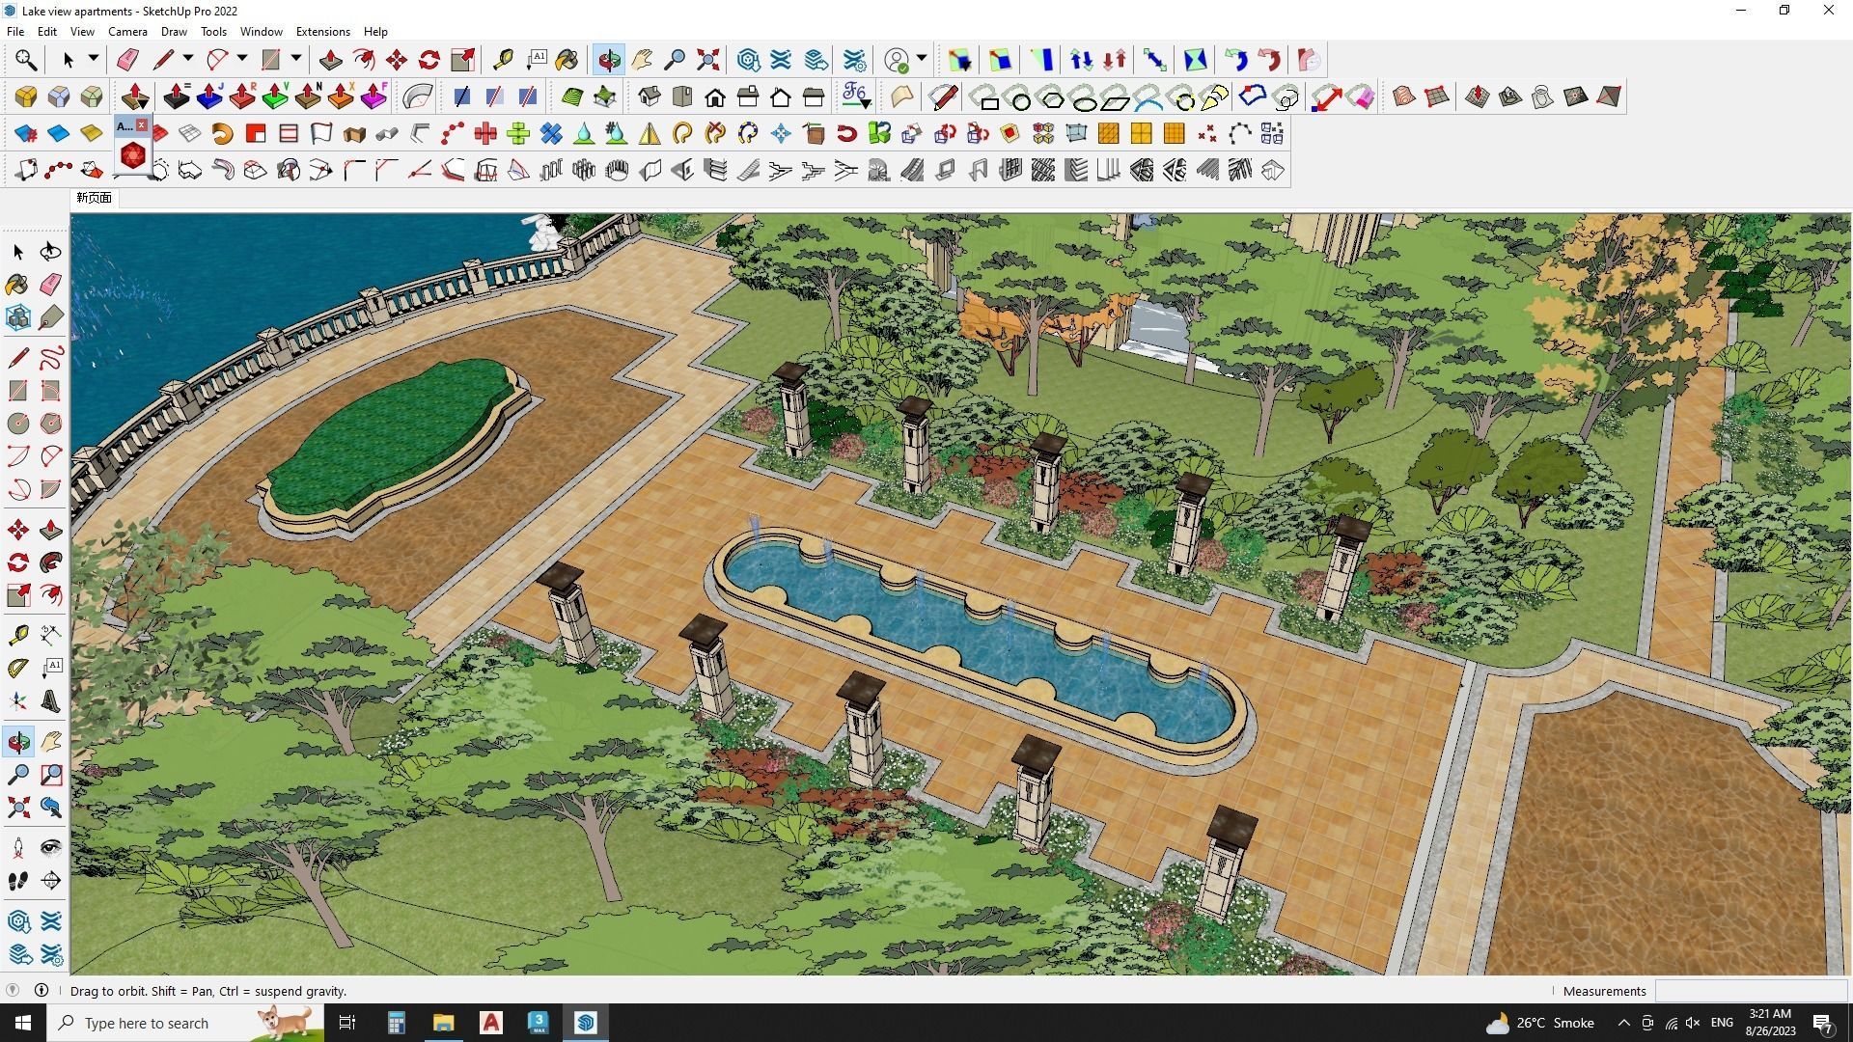Close the small floating A... toolbar
1853x1042 pixels.
point(142,125)
